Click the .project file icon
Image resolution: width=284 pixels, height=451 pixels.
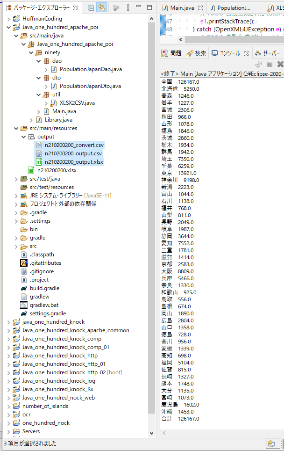point(24,280)
